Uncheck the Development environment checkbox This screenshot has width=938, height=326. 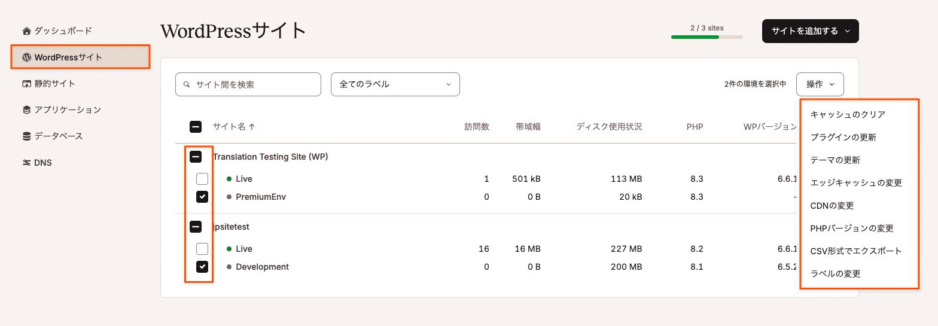tap(202, 267)
